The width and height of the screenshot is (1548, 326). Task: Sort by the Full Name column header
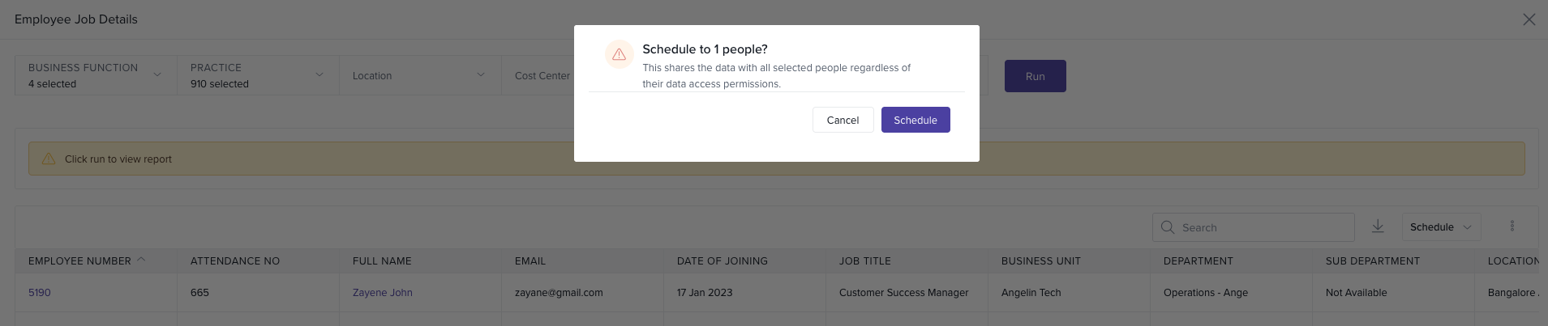(382, 261)
